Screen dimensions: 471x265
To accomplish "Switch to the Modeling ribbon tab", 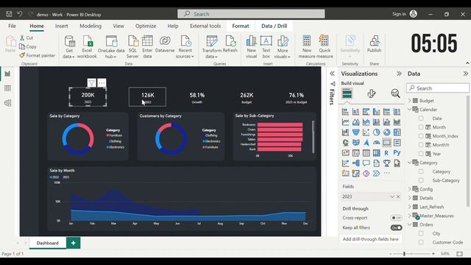I will tap(91, 26).
